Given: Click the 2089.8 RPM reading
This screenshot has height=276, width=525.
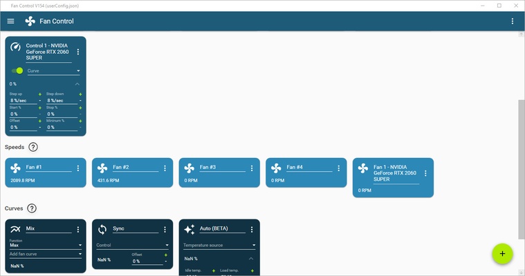Looking at the screenshot, I should (22, 181).
